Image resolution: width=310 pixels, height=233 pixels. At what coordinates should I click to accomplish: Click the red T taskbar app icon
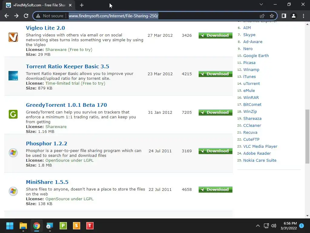click(90, 226)
